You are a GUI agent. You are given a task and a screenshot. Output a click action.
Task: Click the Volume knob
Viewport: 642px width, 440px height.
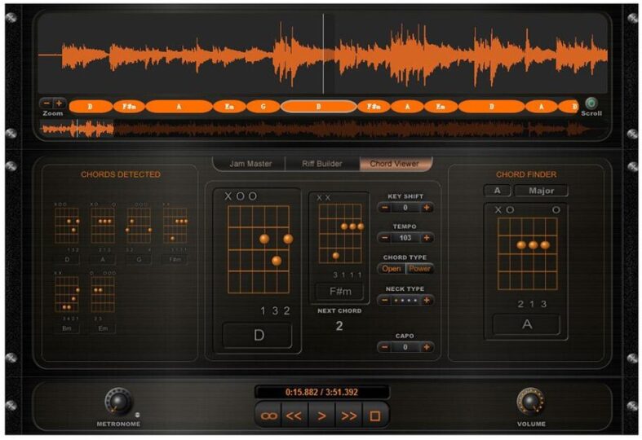531,401
